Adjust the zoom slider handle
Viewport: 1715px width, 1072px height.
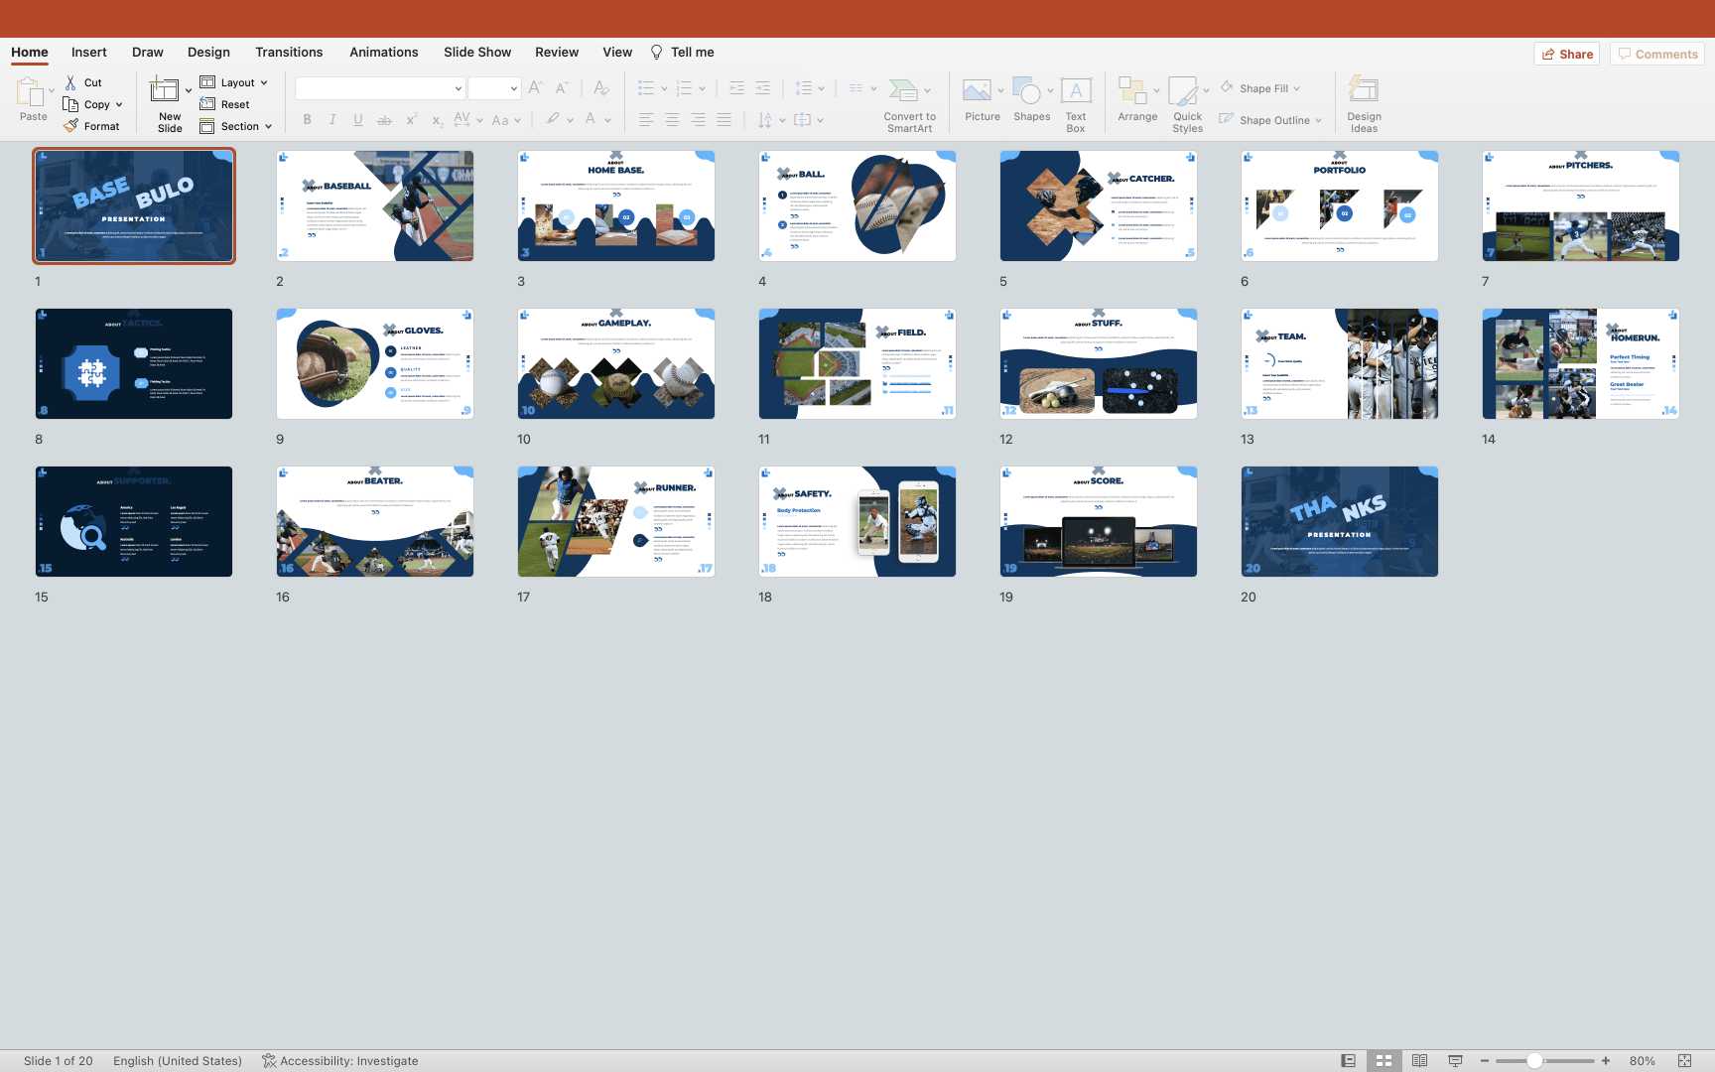(1534, 1061)
